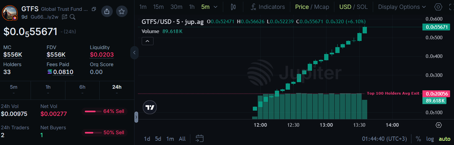Select the 15m chart interval
This screenshot has width=454, height=145.
click(158, 7)
